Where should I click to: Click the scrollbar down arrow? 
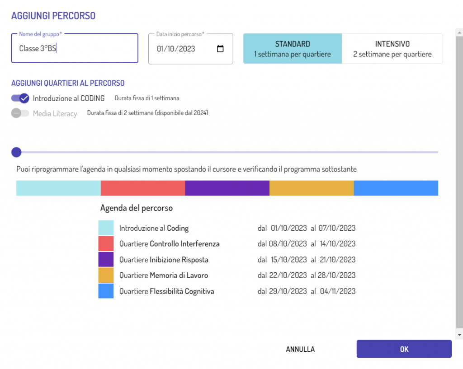(459, 335)
